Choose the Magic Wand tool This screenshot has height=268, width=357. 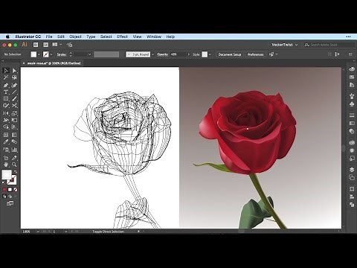point(6,77)
